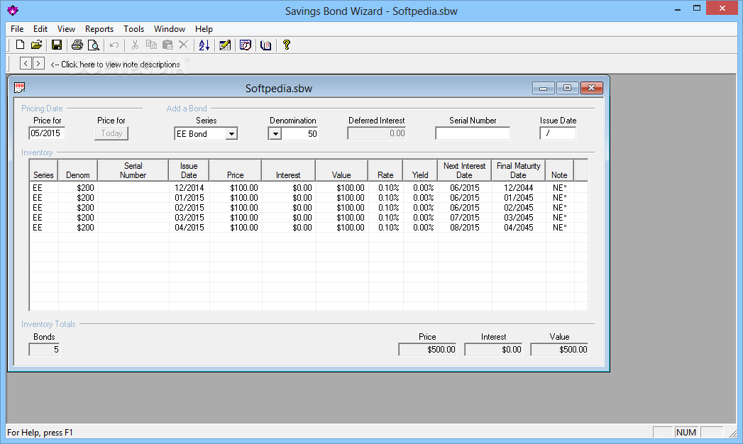
Task: Click the Serial Number input field
Action: click(x=473, y=133)
